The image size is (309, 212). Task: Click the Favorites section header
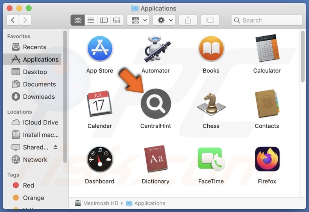(19, 36)
